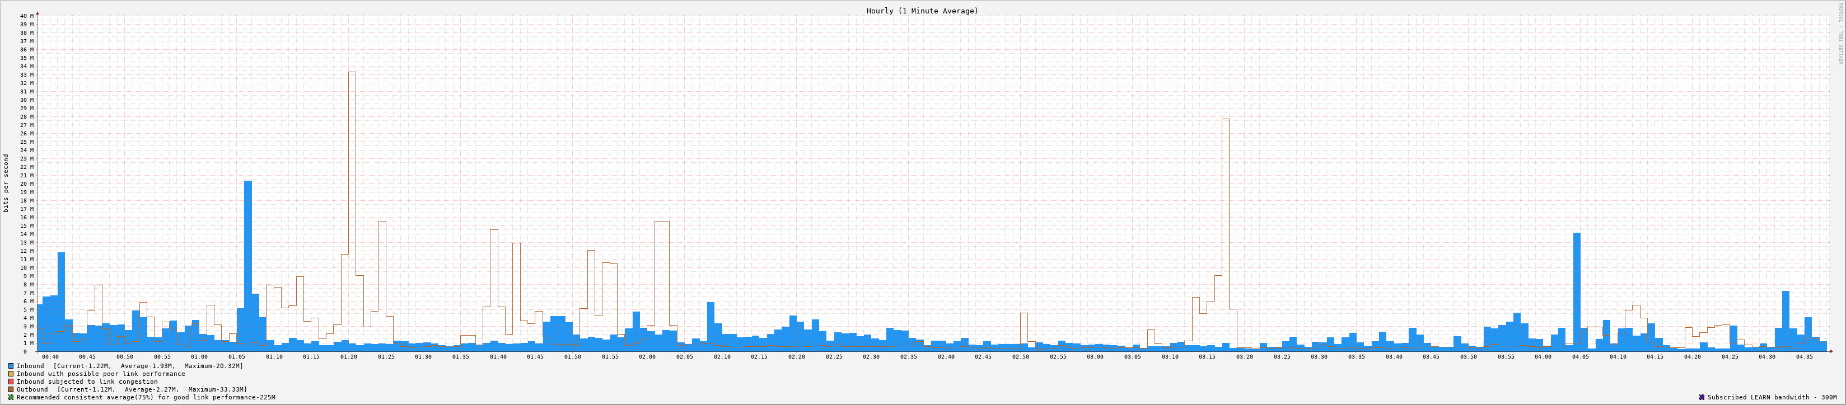Viewport: 1846px width, 405px height.
Task: Click the Inbound current, average, maximum legend text
Action: coord(129,366)
